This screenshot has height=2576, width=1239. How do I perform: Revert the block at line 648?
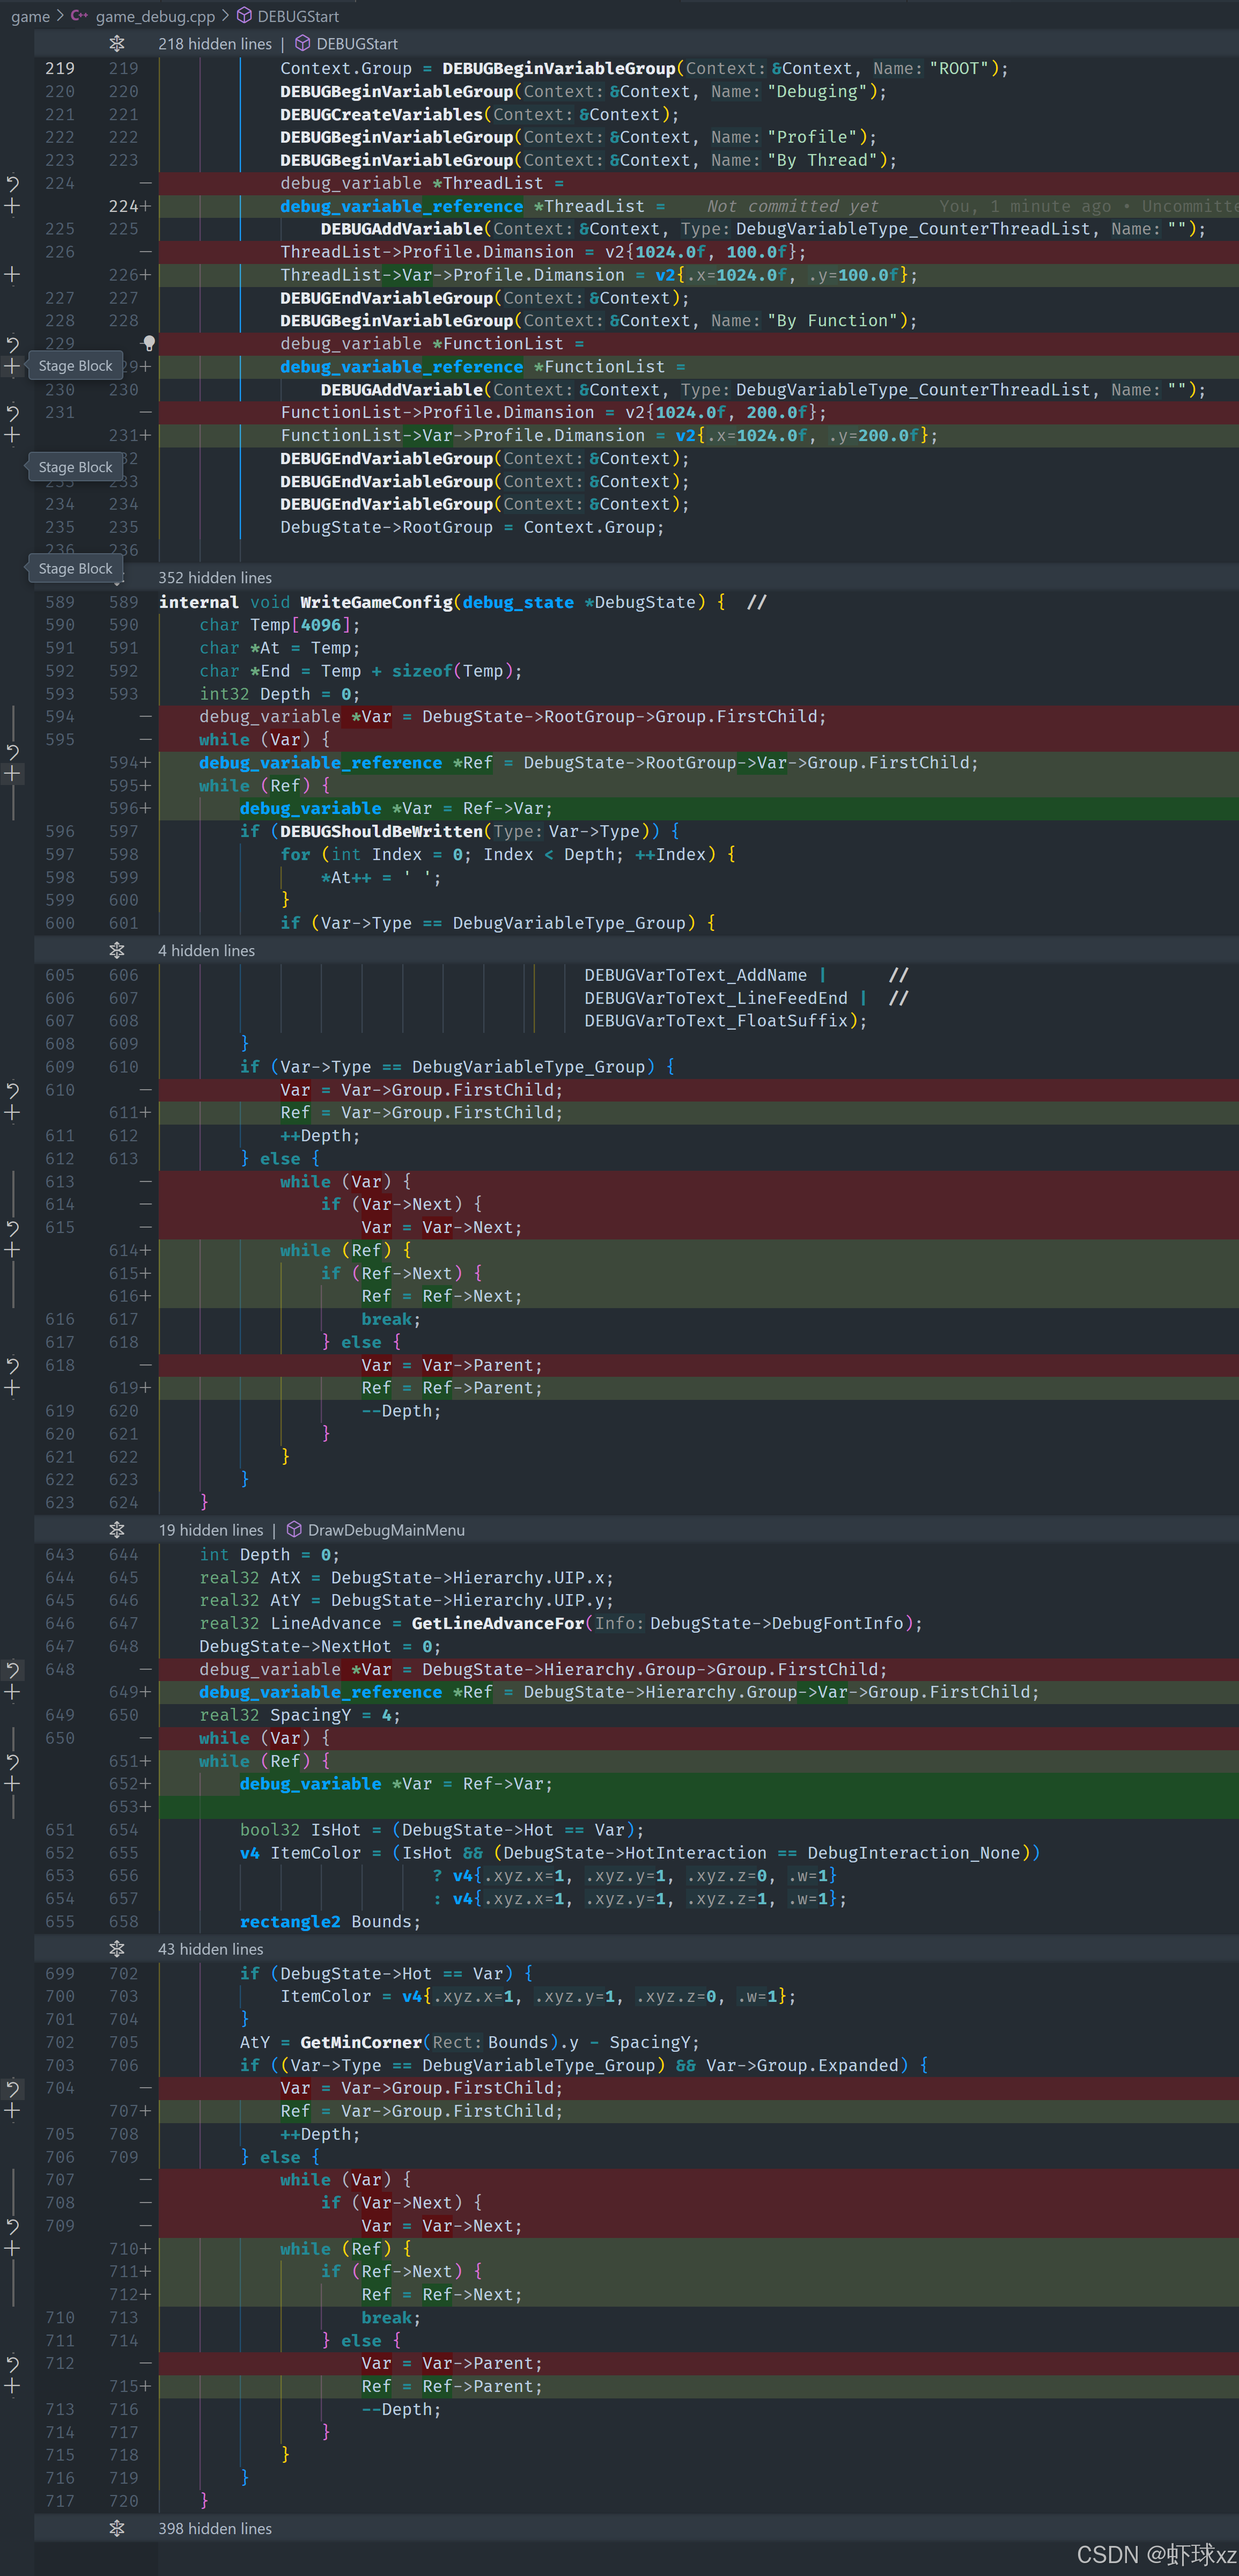point(12,1669)
